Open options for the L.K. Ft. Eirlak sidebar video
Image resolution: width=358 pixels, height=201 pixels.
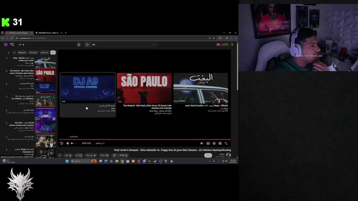point(7,150)
